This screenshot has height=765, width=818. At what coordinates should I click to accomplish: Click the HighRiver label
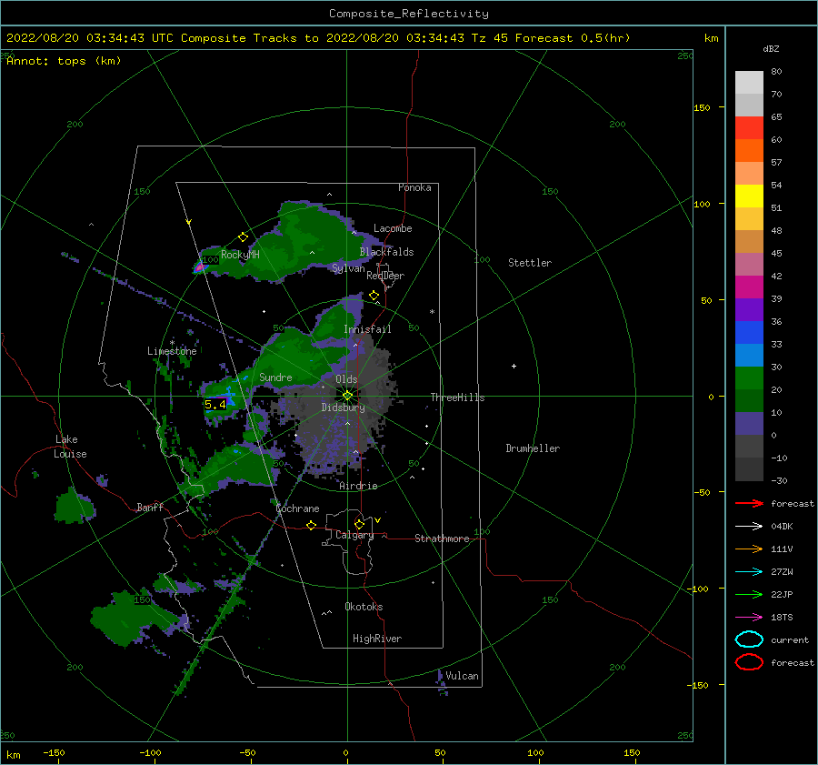point(377,639)
